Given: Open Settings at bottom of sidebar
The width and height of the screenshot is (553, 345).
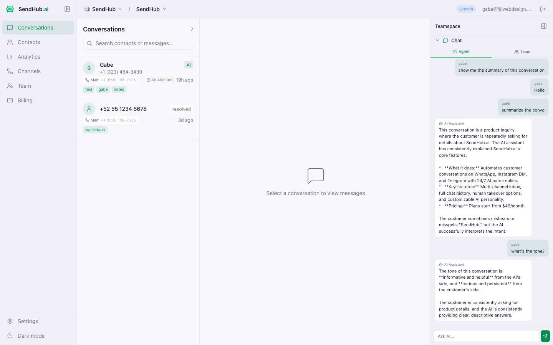Looking at the screenshot, I should click(x=38, y=321).
